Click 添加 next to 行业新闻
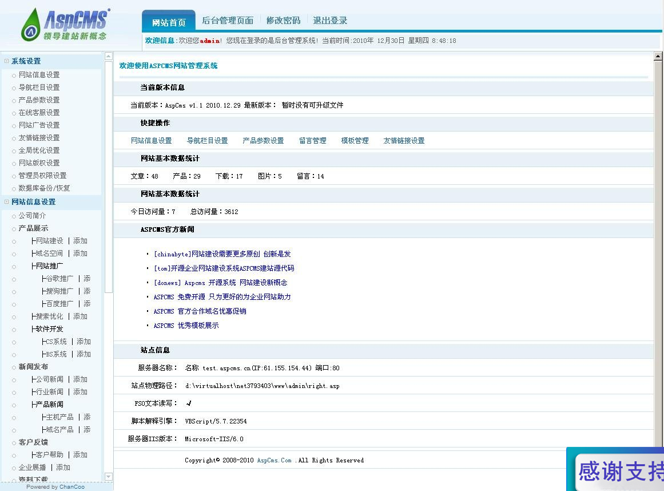664x491 pixels. point(80,392)
